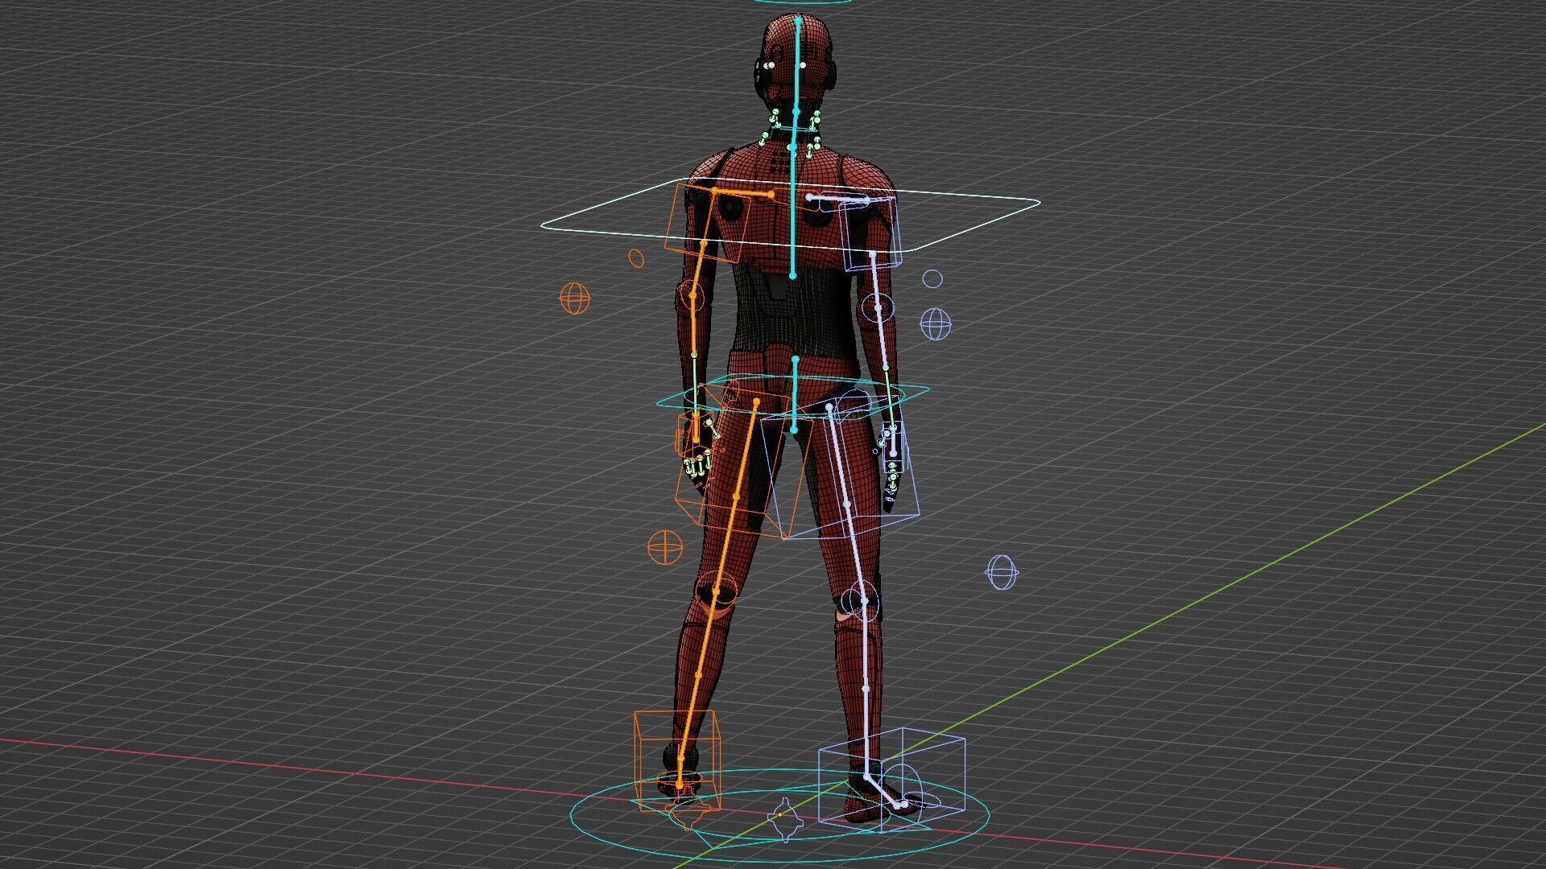Select the blue elbow pole sphere control
Image resolution: width=1546 pixels, height=869 pixels.
pos(936,324)
